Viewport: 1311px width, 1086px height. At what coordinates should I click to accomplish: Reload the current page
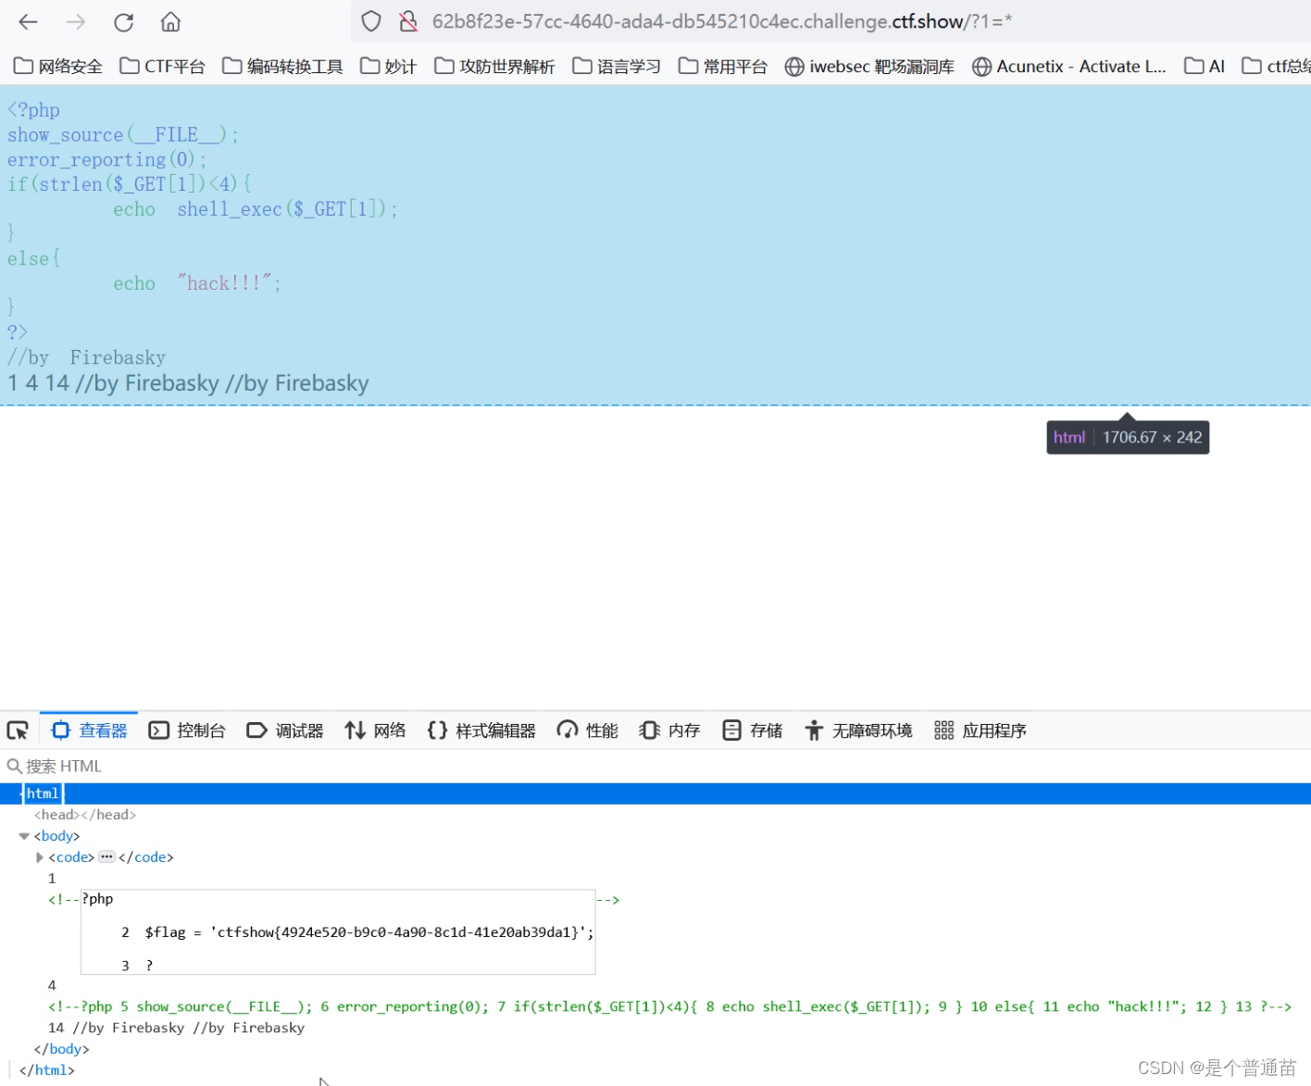click(x=123, y=22)
